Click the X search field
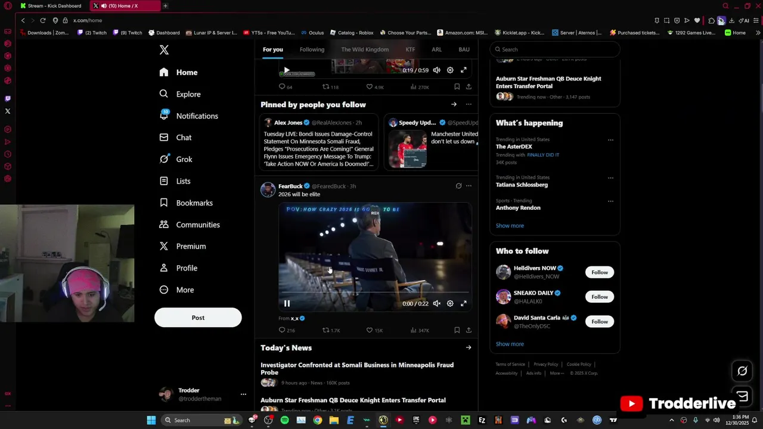Image resolution: width=763 pixels, height=429 pixels. tap(555, 49)
